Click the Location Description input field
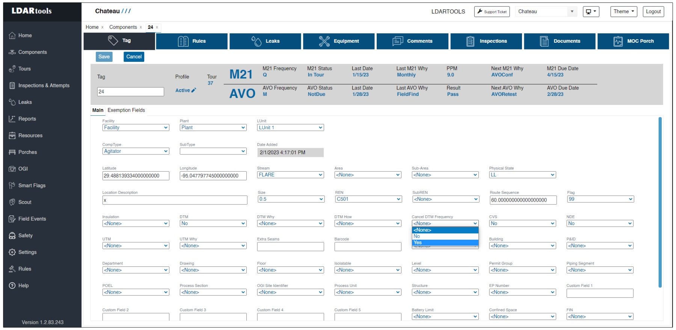Screen dimensions: 676x330 point(175,200)
